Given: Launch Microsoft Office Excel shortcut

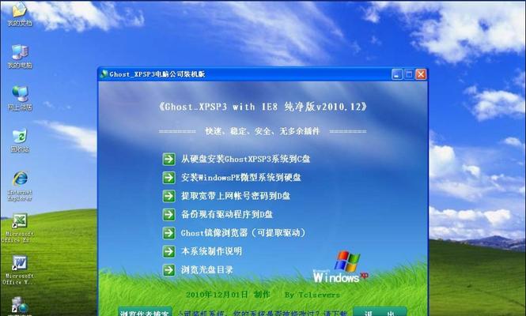Looking at the screenshot, I should (x=18, y=228).
